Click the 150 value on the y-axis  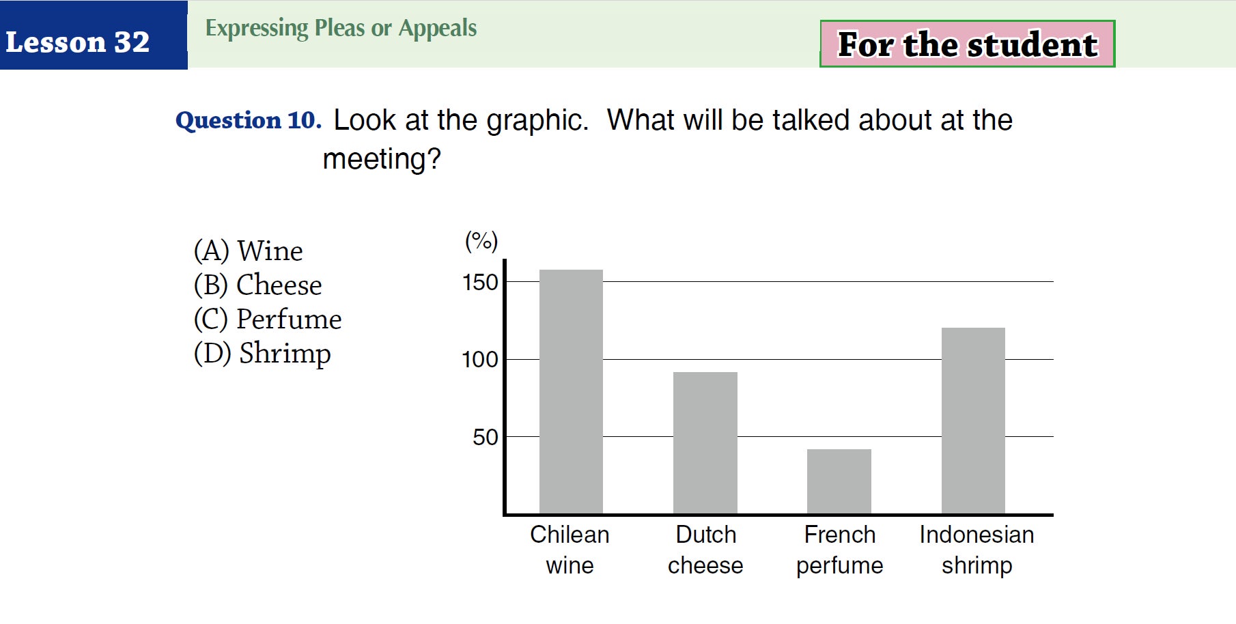[480, 282]
